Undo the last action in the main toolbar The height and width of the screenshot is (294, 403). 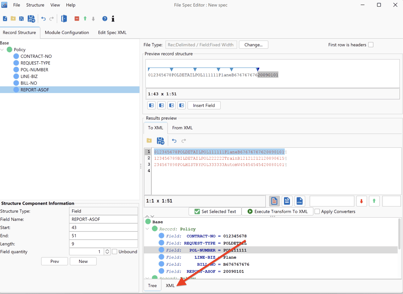[x=43, y=19]
